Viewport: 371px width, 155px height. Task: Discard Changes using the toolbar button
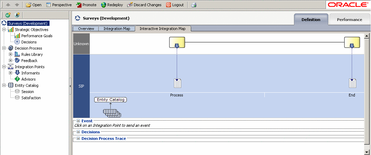click(x=144, y=5)
